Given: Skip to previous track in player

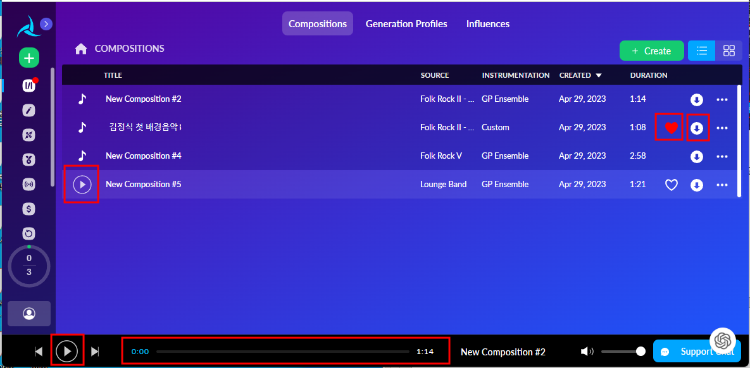Looking at the screenshot, I should click(x=39, y=352).
